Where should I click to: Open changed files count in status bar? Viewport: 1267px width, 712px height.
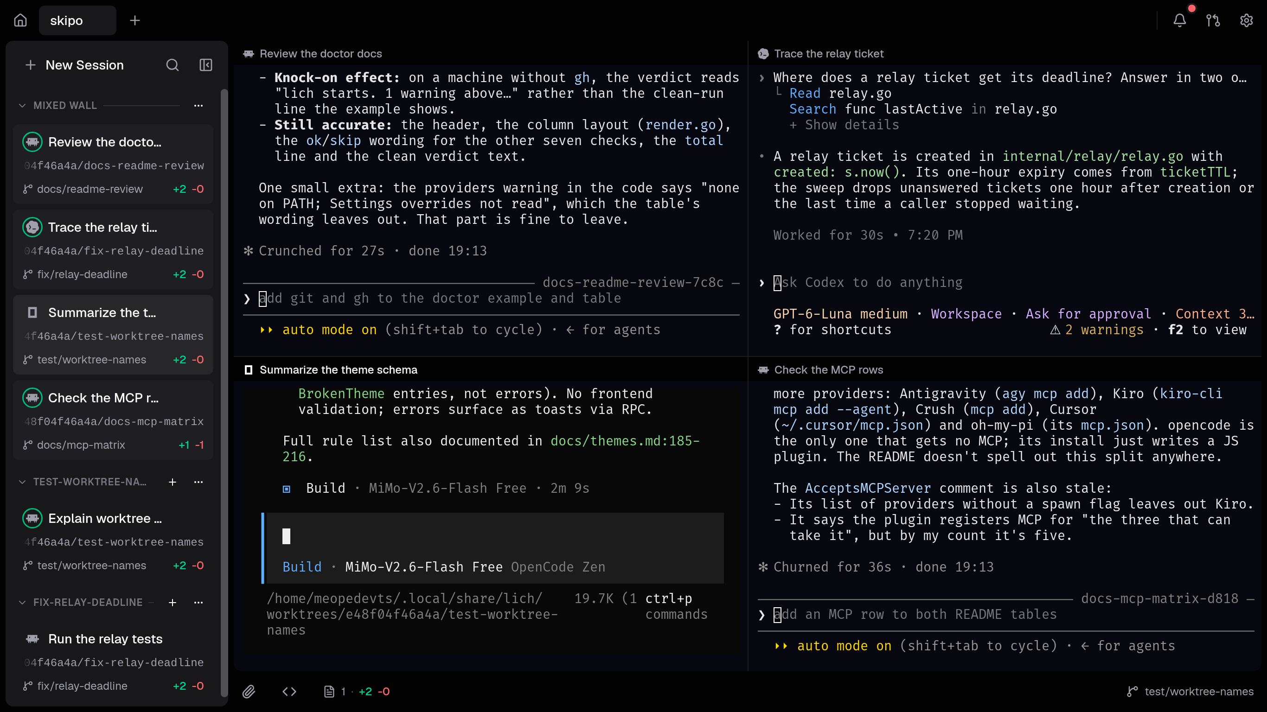[357, 691]
